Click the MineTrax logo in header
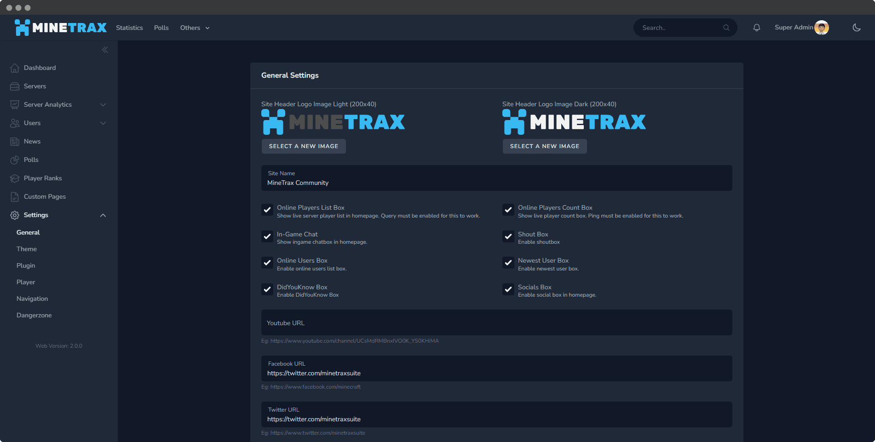This screenshot has height=442, width=875. pyautogui.click(x=61, y=28)
